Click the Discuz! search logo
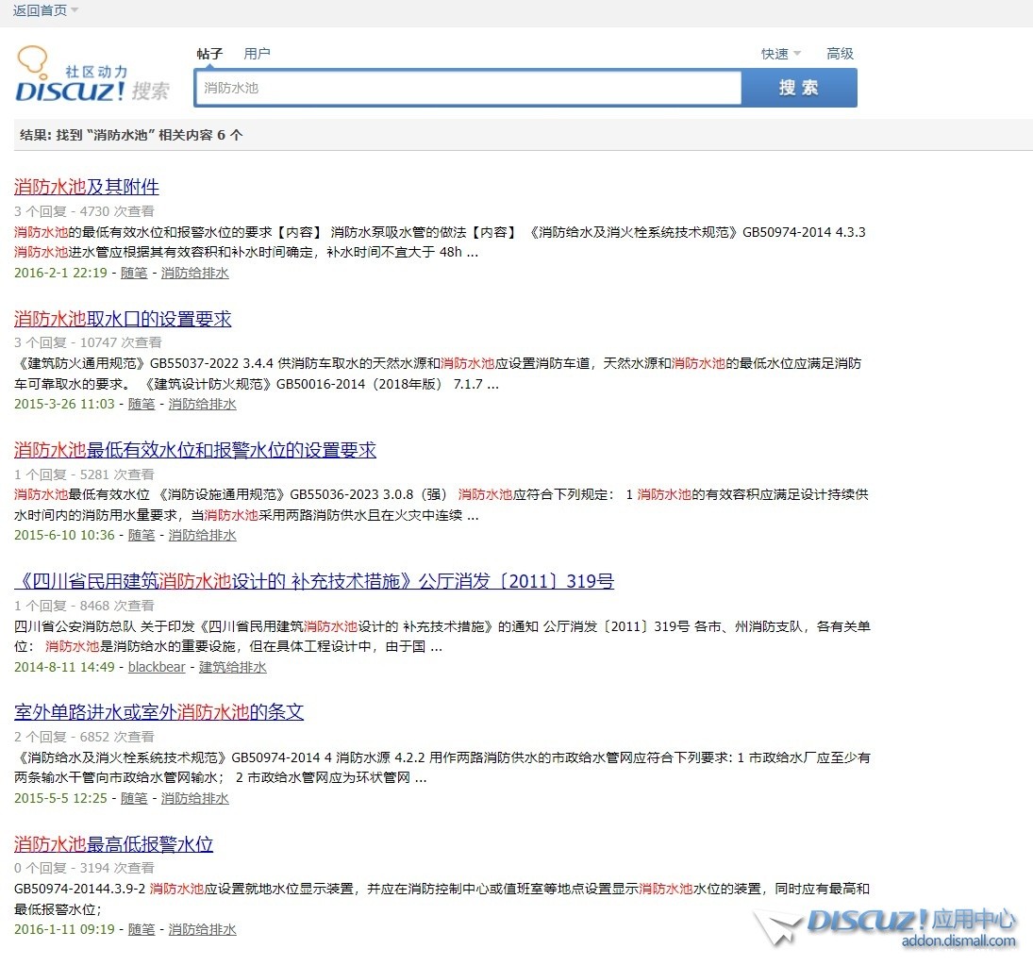Viewport: 1033px width, 965px height. 92,75
